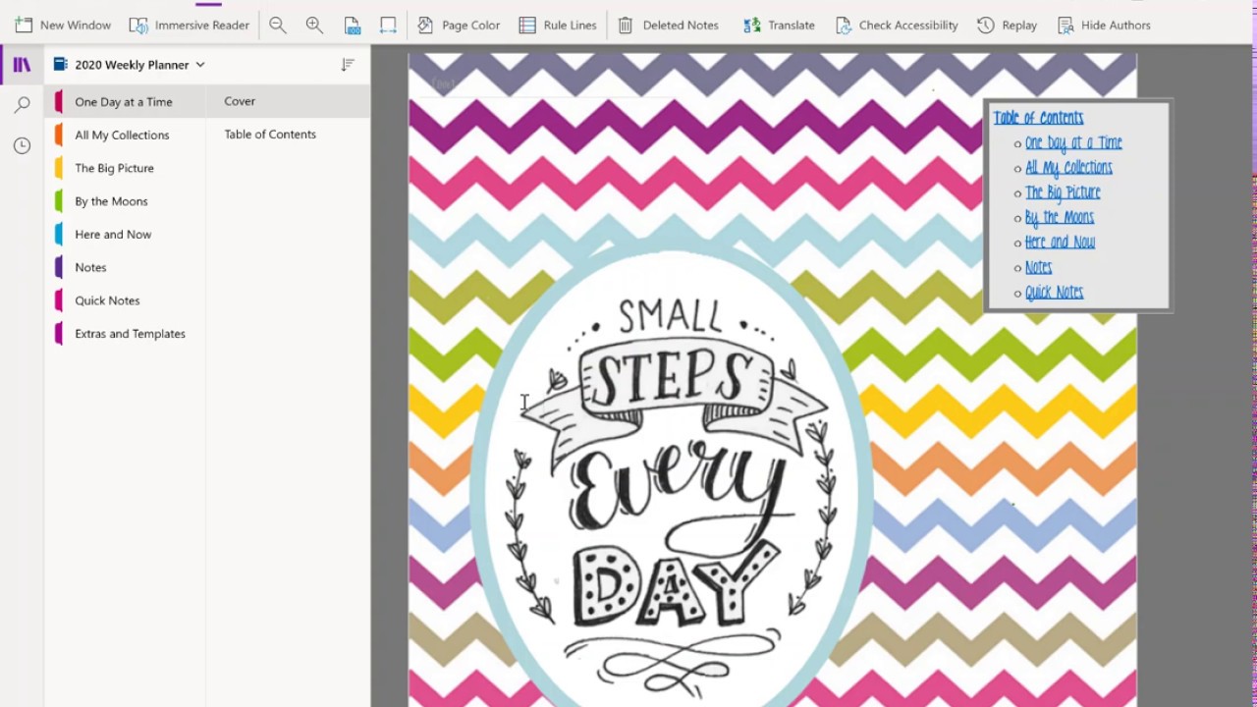
Task: Open Extras and Templates section
Action: tap(125, 334)
